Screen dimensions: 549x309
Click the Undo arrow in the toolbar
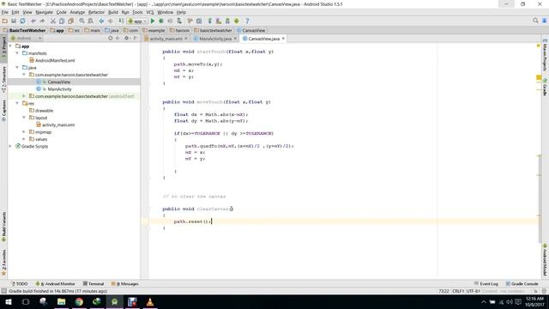33,21
